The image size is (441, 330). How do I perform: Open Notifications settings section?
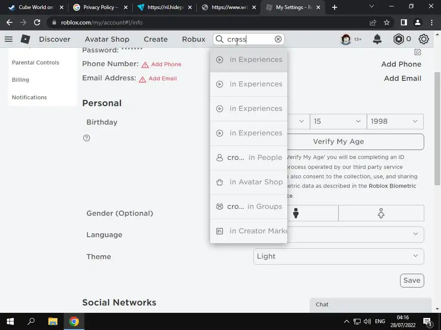29,98
